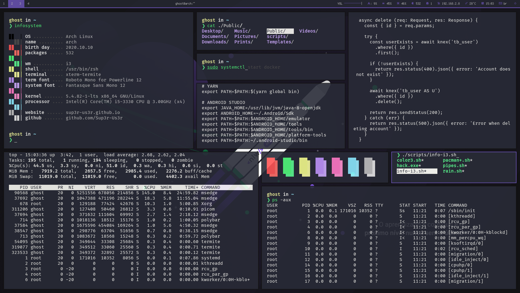The width and height of the screenshot is (520, 293).
Task: Click top row for PID 90568 msedge
Action: coord(131,193)
